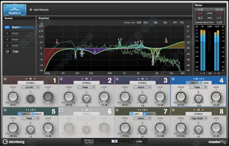Set Param Link to REL
Image resolution: width=229 pixels, height=146 pixels.
(x=145, y=22)
